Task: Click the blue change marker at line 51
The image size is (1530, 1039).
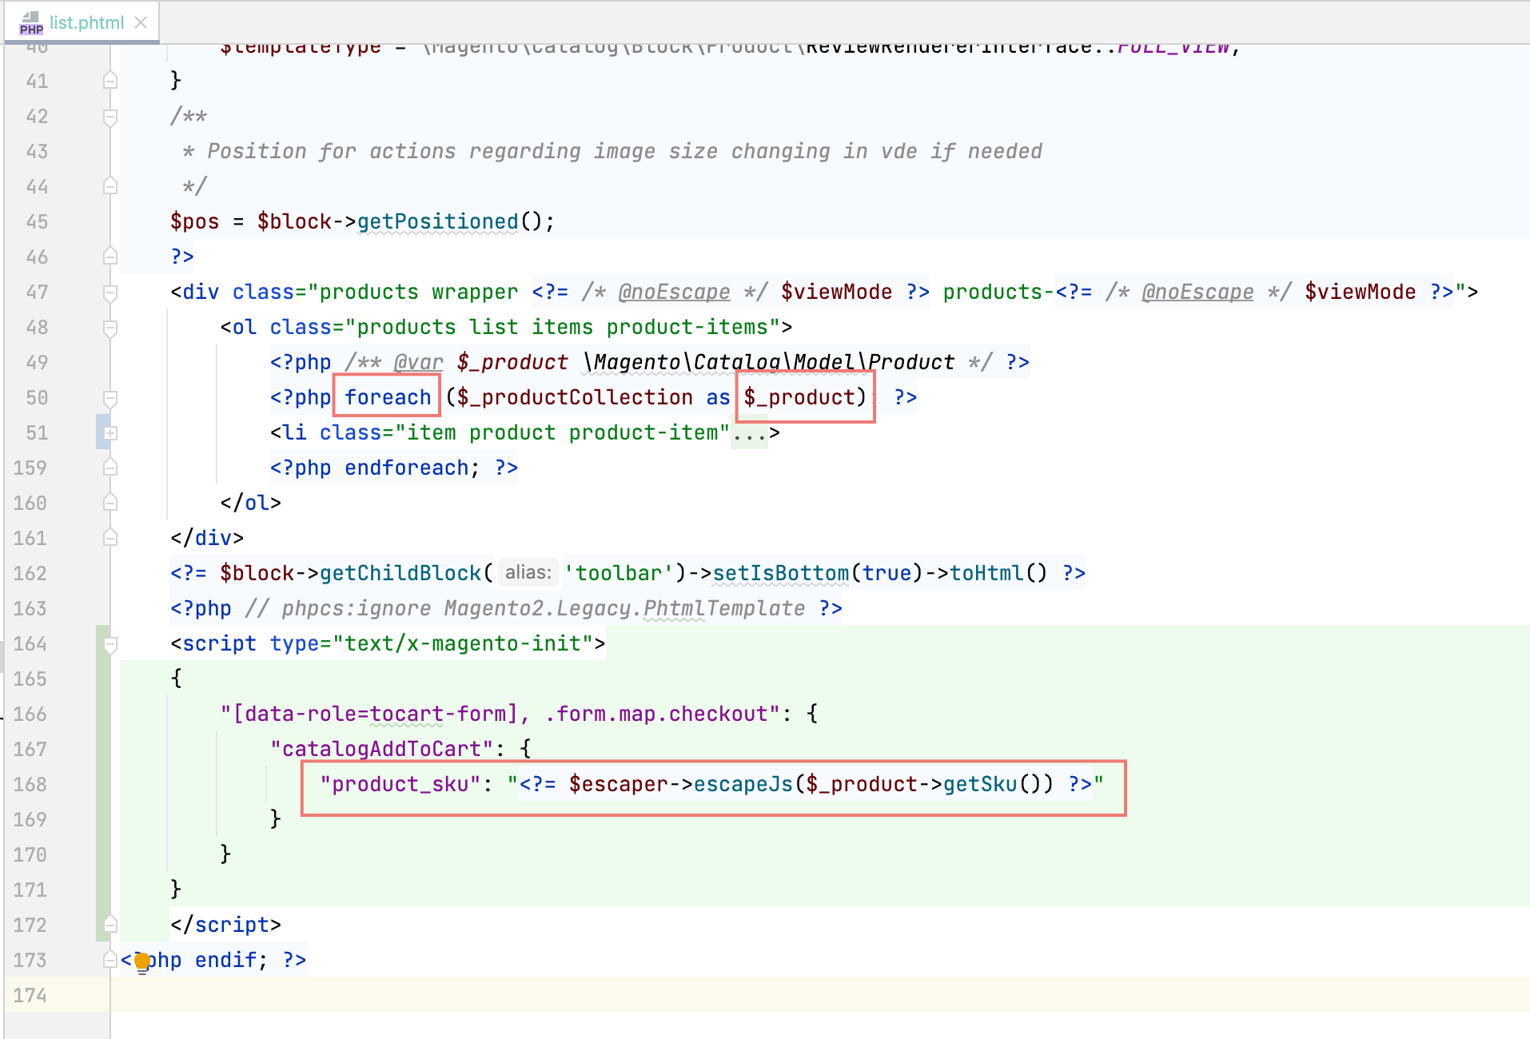Action: point(102,432)
